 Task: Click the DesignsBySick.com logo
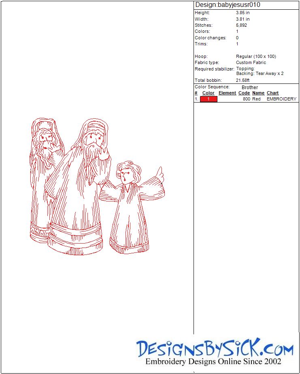tap(215, 348)
